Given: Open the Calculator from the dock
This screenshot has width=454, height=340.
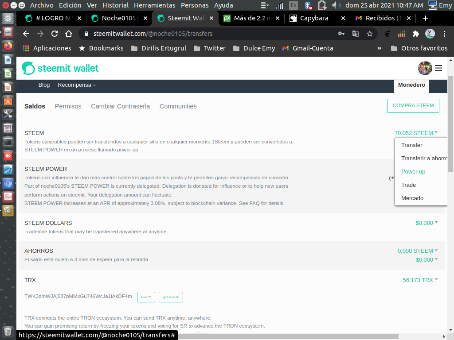Looking at the screenshot, I should (8, 128).
